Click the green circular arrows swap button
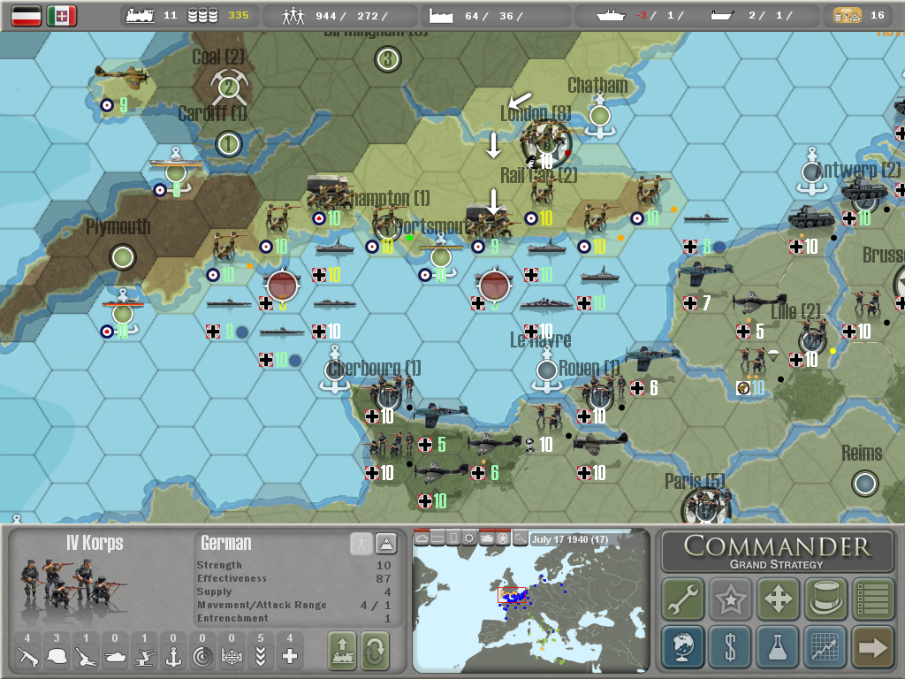905x679 pixels. [x=375, y=651]
